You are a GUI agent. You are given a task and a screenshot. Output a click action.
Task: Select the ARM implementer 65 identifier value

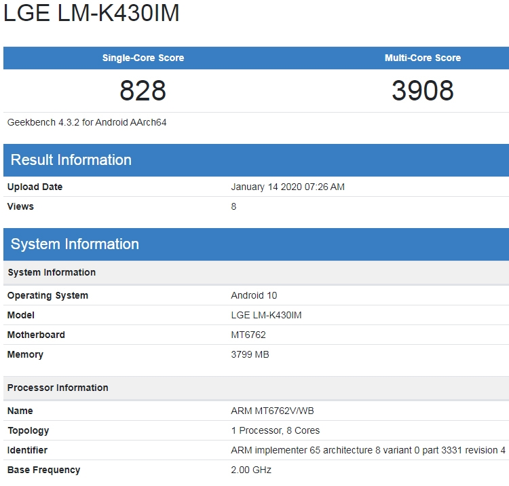368,450
